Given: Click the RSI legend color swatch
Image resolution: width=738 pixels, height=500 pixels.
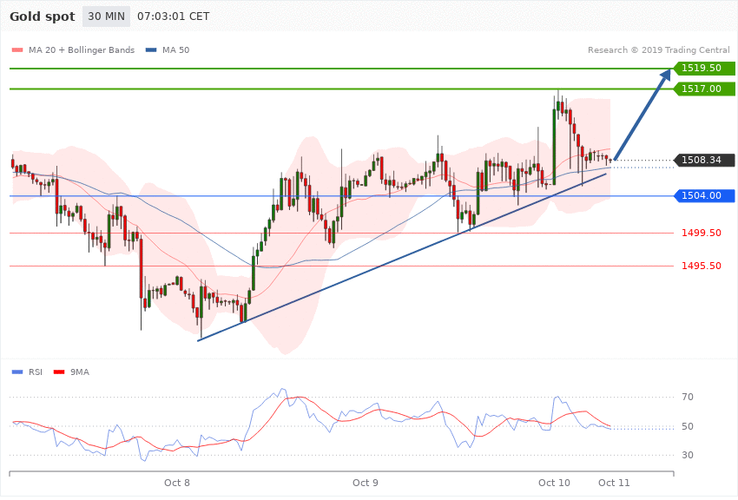Looking at the screenshot, I should tap(17, 372).
